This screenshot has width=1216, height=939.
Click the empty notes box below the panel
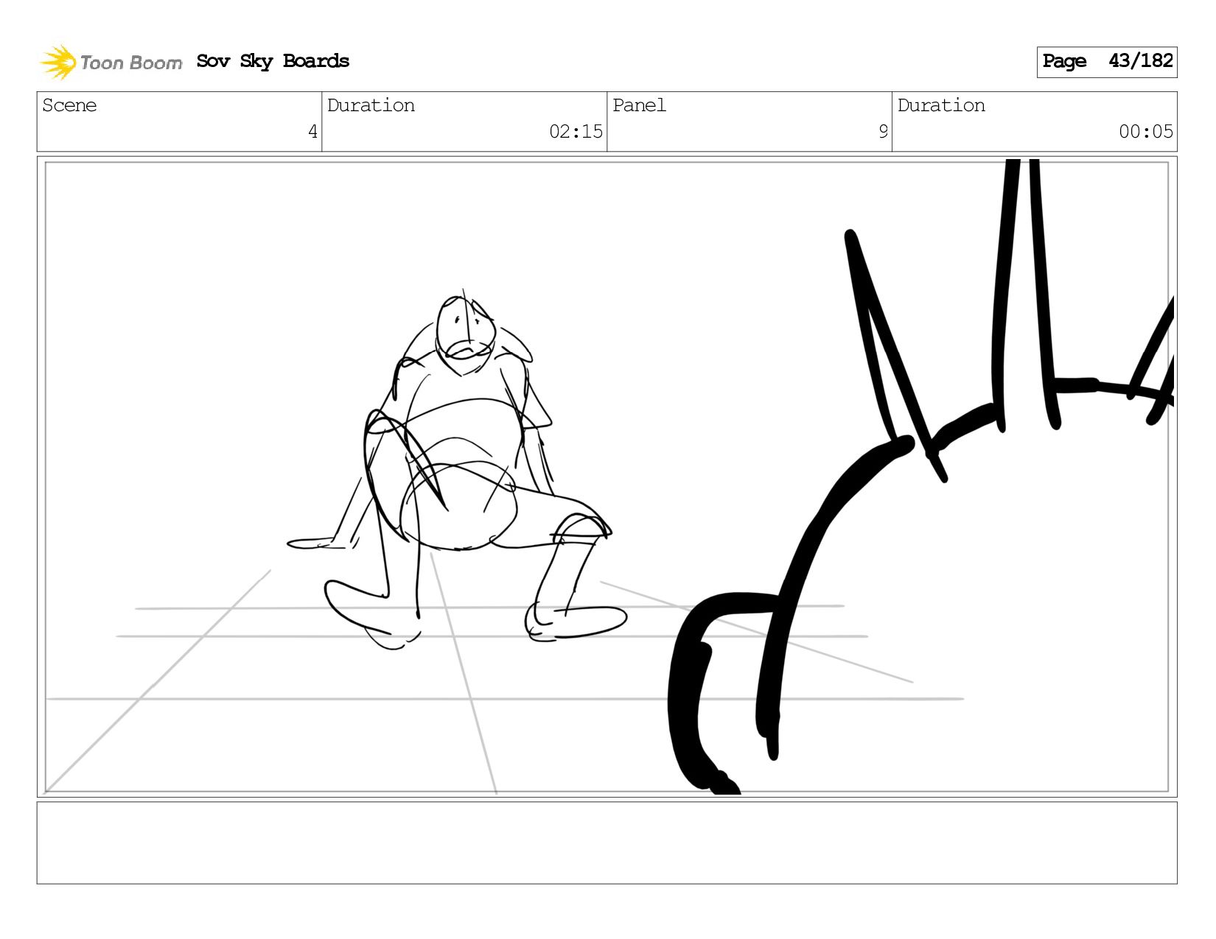click(x=607, y=843)
